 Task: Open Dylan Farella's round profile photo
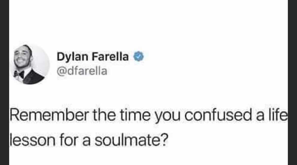pyautogui.click(x=29, y=64)
